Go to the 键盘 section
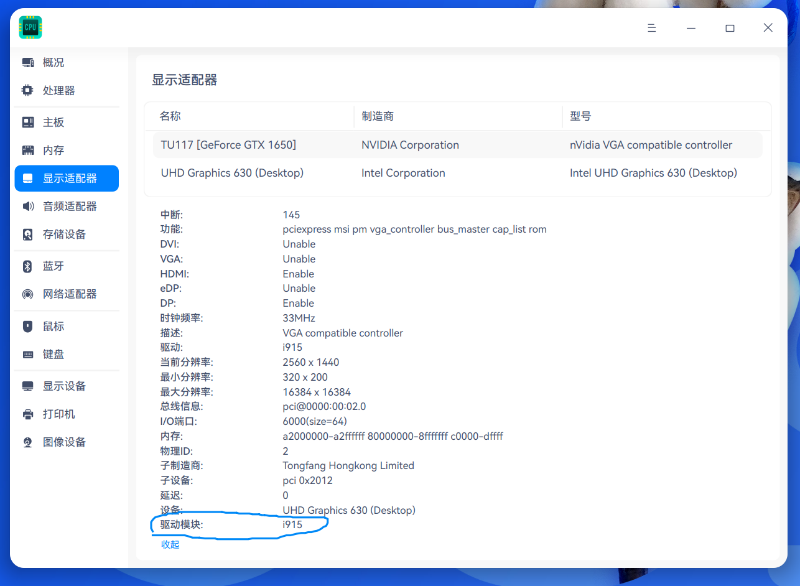This screenshot has width=800, height=586. tap(67, 355)
